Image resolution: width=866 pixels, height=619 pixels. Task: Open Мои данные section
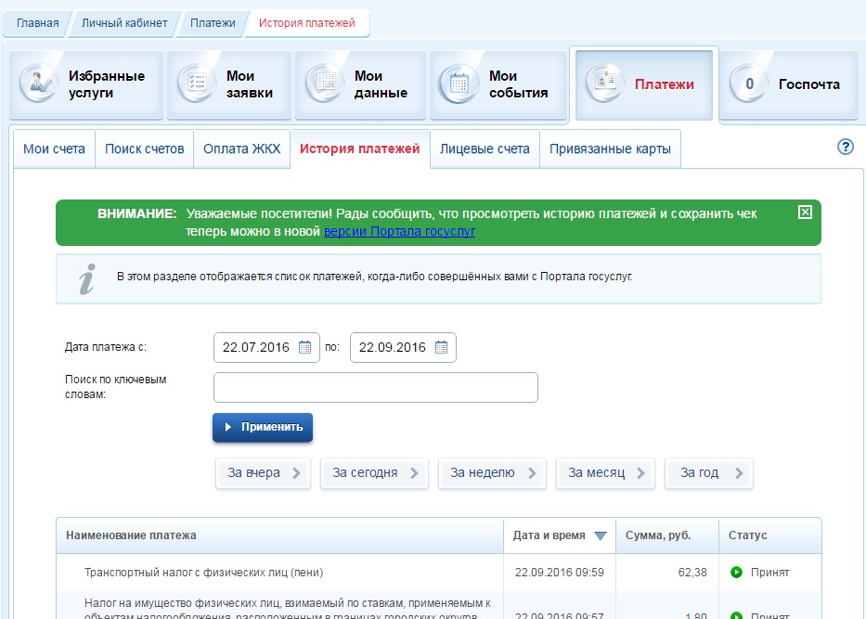tap(359, 84)
